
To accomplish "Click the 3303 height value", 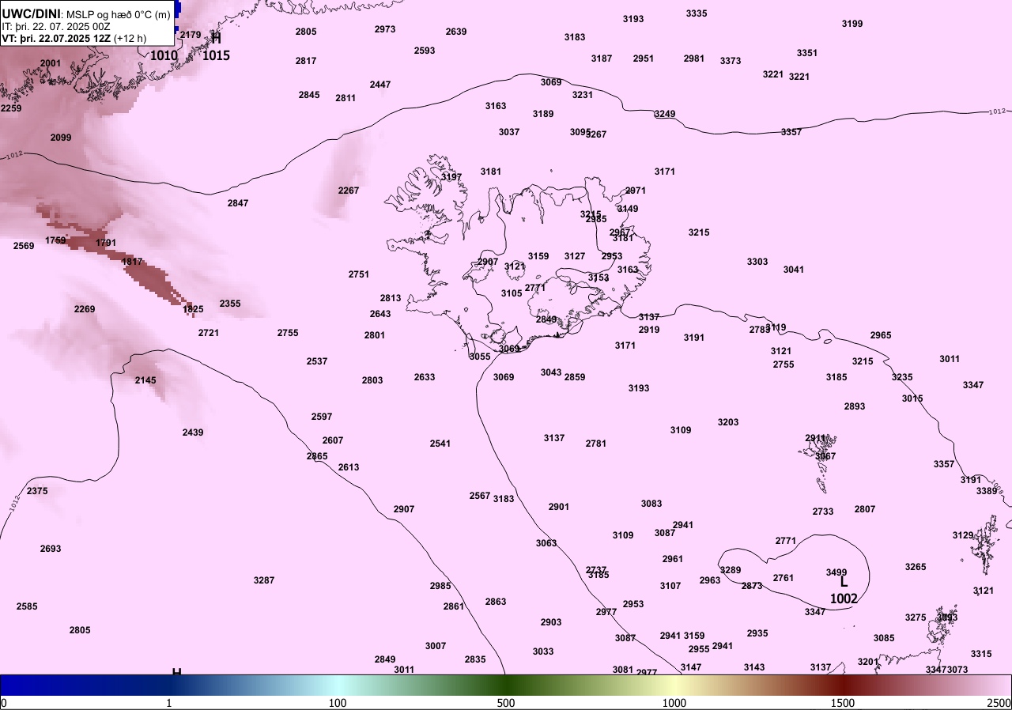I will click(757, 262).
